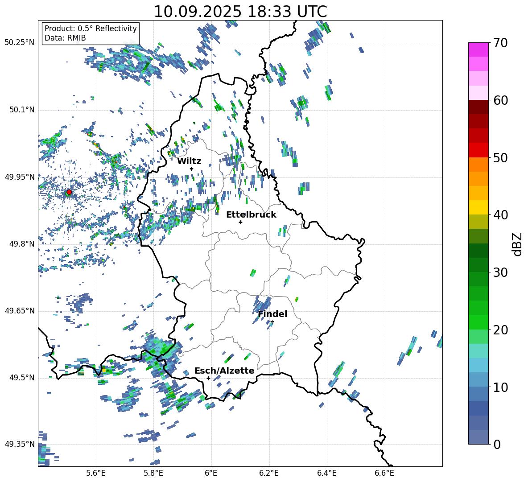Click the 49.95°N latitude tick label
This screenshot has height=482, width=528.
[19, 177]
